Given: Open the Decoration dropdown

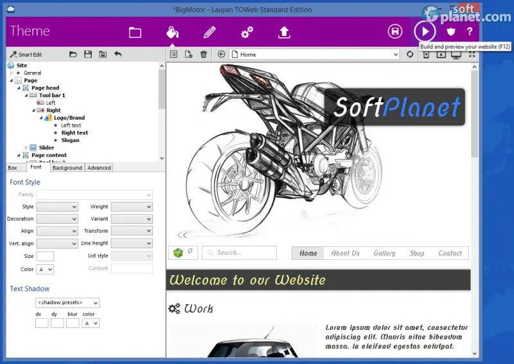Looking at the screenshot, I should click(57, 219).
